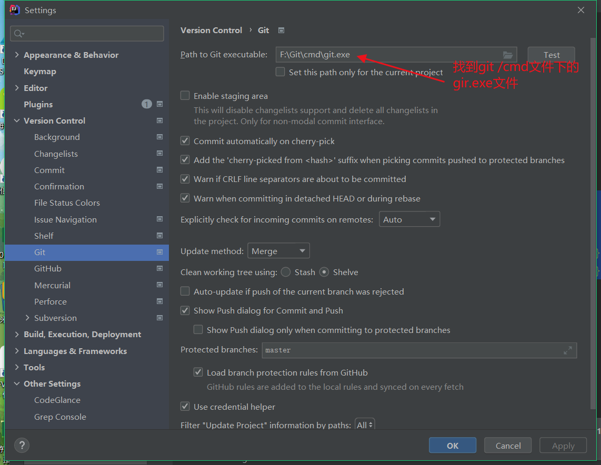Image resolution: width=601 pixels, height=465 pixels.
Task: Enable Auto-update if push was rejected
Action: tap(185, 291)
